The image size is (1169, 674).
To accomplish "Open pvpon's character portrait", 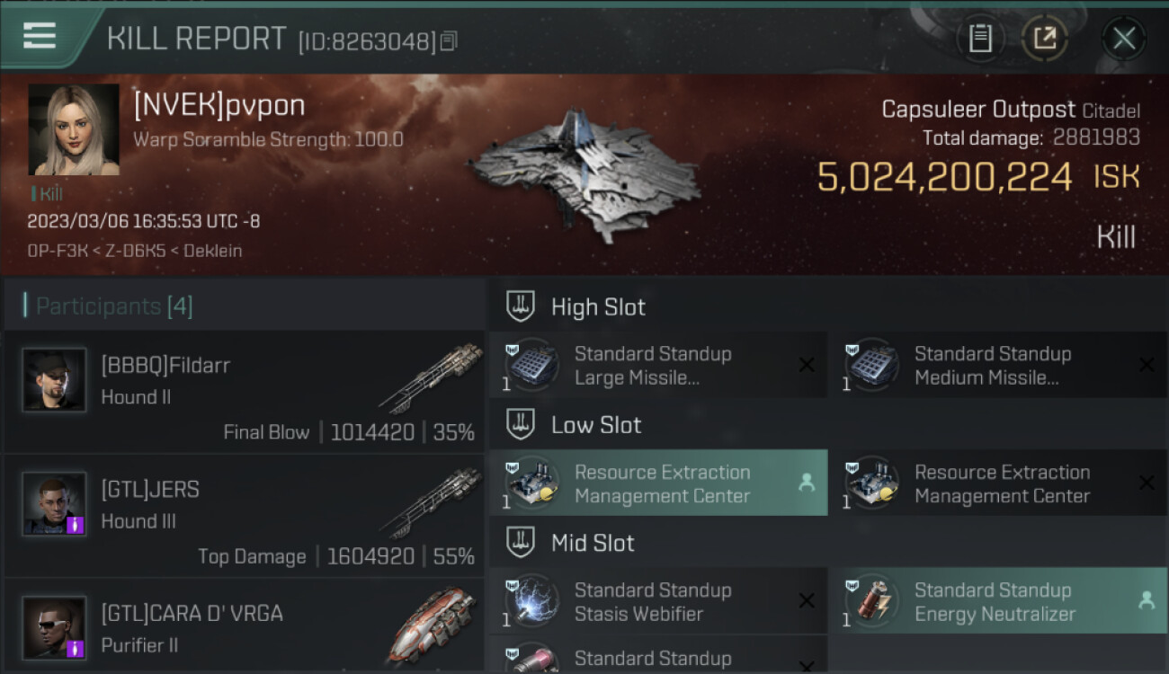I will click(x=74, y=129).
